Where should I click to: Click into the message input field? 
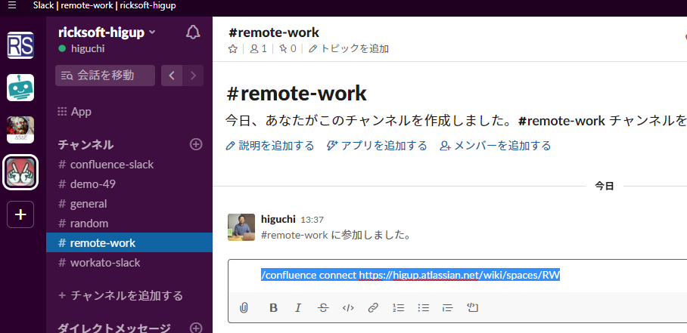[x=458, y=276]
